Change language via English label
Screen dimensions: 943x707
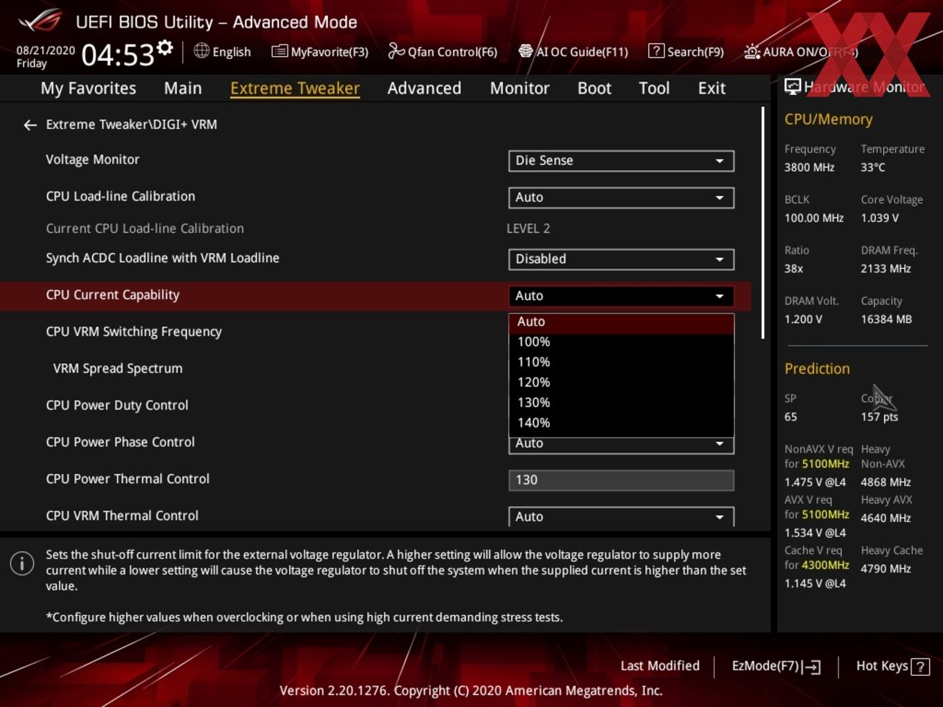point(232,52)
